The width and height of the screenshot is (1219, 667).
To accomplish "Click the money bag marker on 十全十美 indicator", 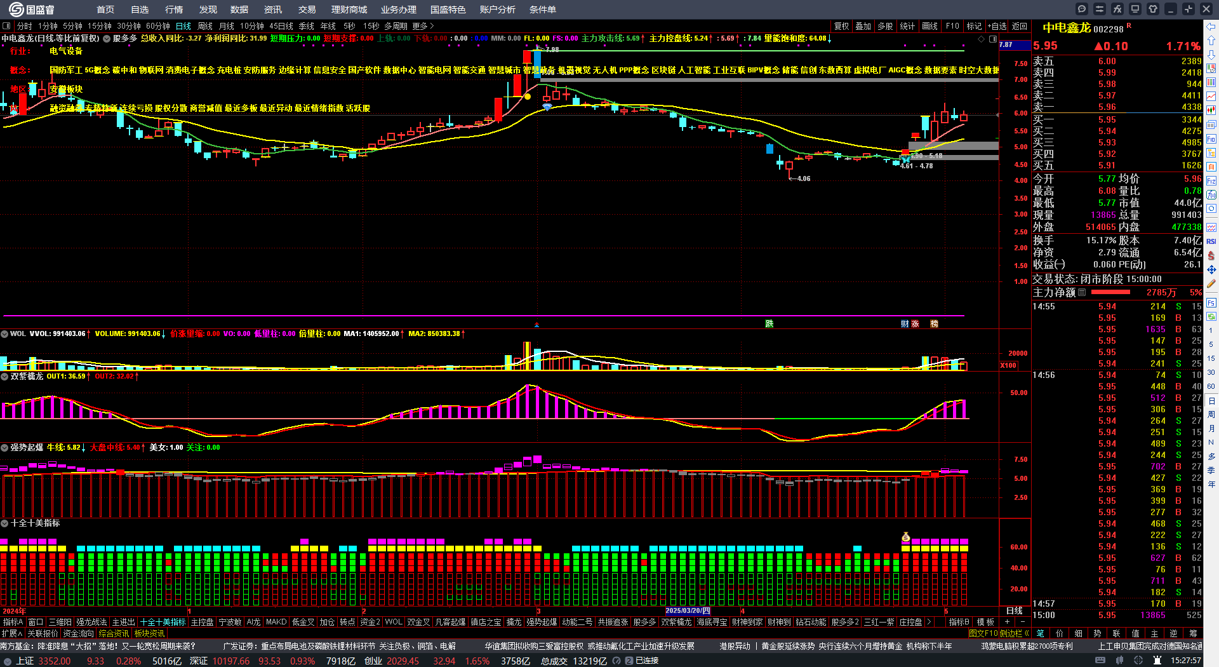I will (906, 537).
